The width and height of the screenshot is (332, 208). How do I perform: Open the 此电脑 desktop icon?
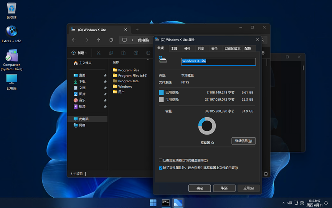pos(12,82)
